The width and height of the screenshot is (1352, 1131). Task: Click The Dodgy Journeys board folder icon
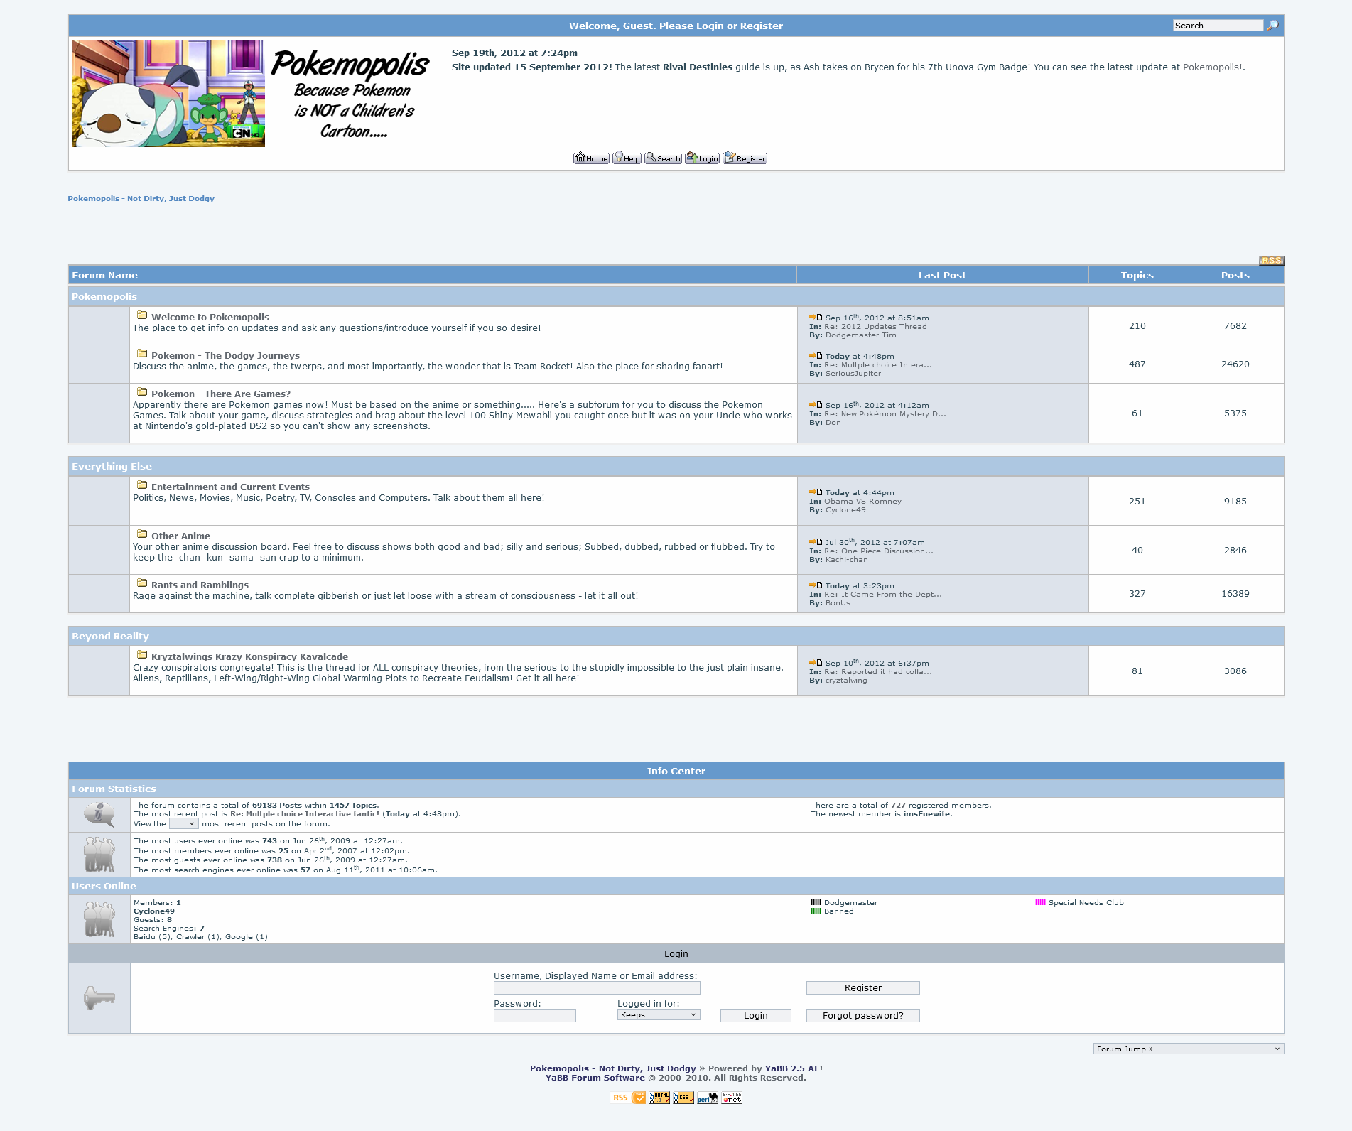142,354
